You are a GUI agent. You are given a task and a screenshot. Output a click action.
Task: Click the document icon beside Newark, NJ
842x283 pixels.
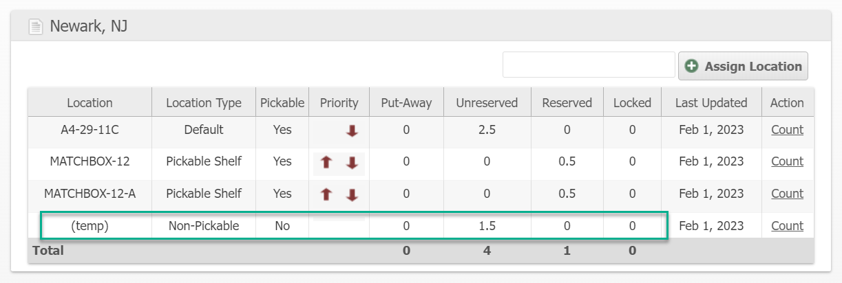[x=35, y=27]
